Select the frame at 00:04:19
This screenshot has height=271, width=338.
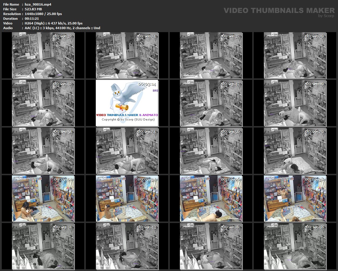point(295,103)
